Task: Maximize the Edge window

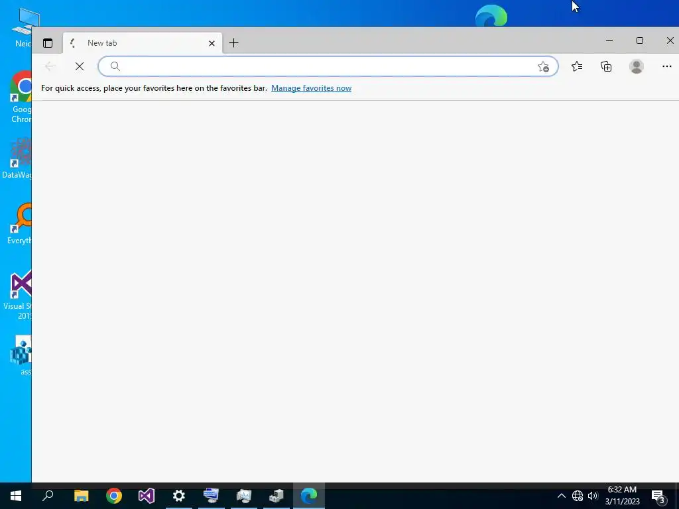Action: 640,40
